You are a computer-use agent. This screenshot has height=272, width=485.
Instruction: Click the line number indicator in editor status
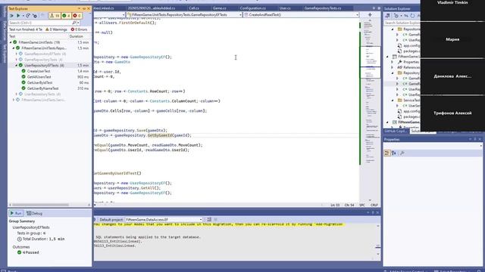pos(335,205)
